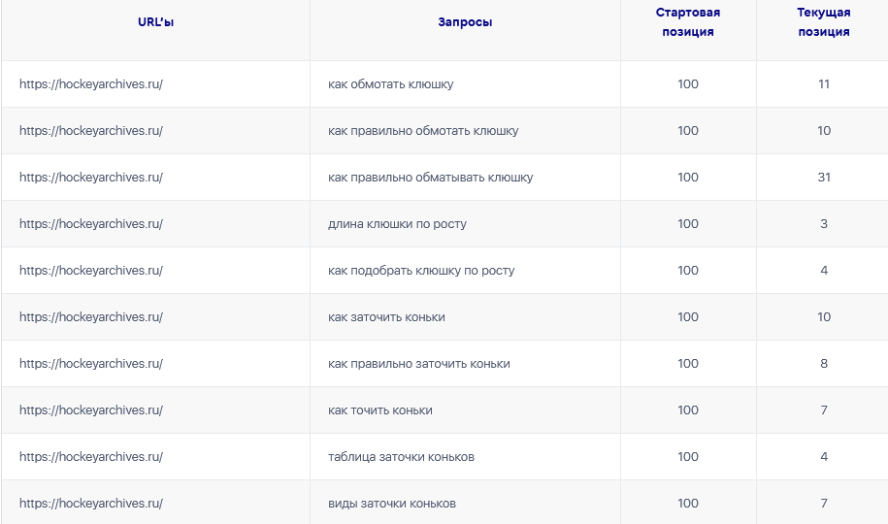The height and width of the screenshot is (524, 888).
Task: Click query 'как правильно заточить коньки'
Action: pyautogui.click(x=418, y=364)
